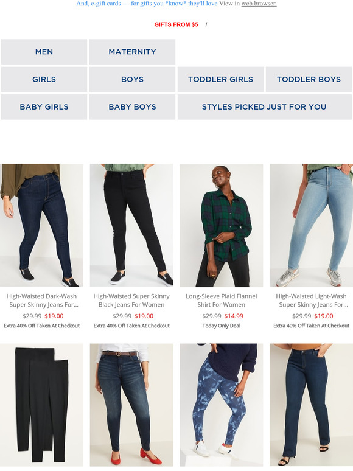Select the MATERNITY category
Image resolution: width=353 pixels, height=471 pixels.
(132, 52)
